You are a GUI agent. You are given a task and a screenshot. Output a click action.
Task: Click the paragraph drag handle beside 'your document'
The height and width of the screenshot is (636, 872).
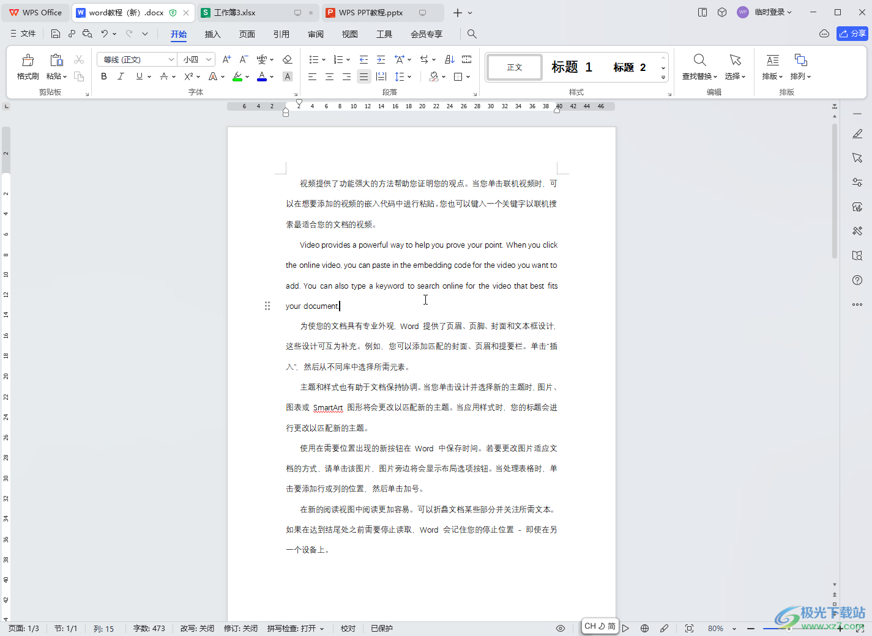tap(267, 306)
